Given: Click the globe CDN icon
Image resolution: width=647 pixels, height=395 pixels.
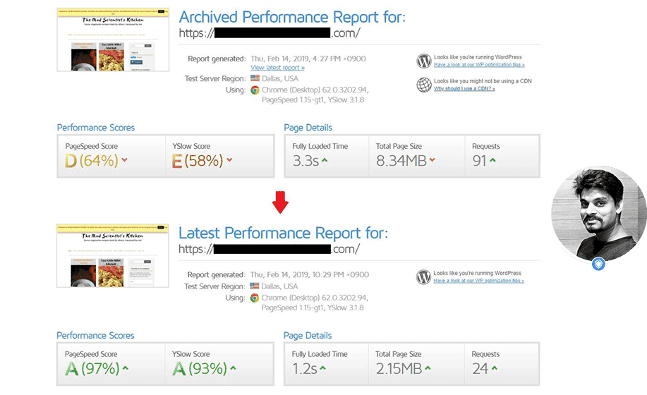Looking at the screenshot, I should [423, 85].
